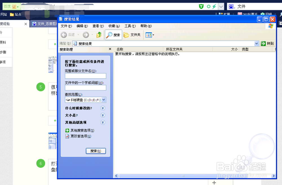
Task: Click the lower thumbnail on the webpage
Action: click(52, 141)
